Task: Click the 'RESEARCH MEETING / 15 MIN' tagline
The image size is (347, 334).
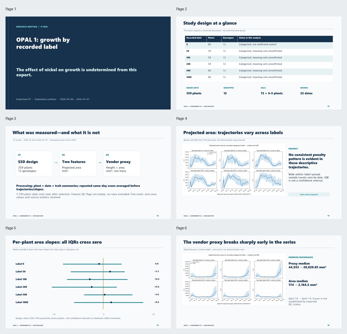Action: (x=32, y=27)
